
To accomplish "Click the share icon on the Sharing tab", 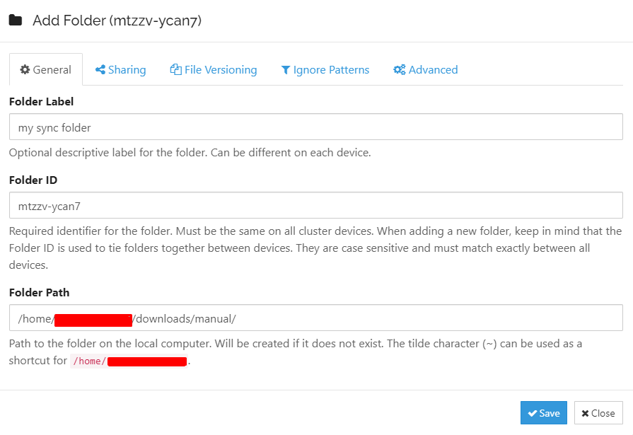I will tap(101, 69).
